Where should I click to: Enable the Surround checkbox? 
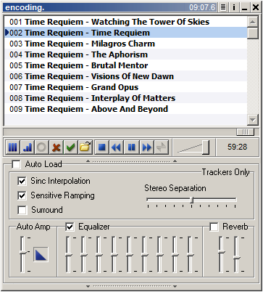[x=22, y=210]
